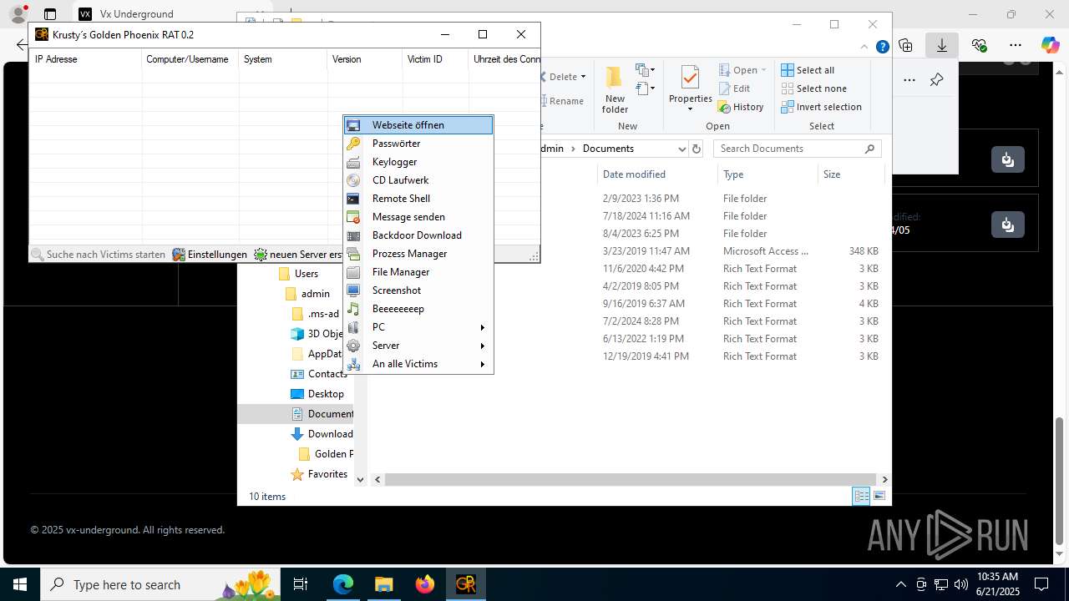
Task: Open the Properties dropdown arrow
Action: (x=690, y=109)
